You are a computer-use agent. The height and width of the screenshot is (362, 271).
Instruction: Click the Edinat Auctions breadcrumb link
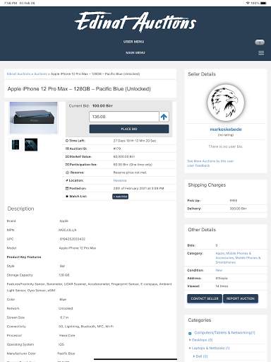18,74
